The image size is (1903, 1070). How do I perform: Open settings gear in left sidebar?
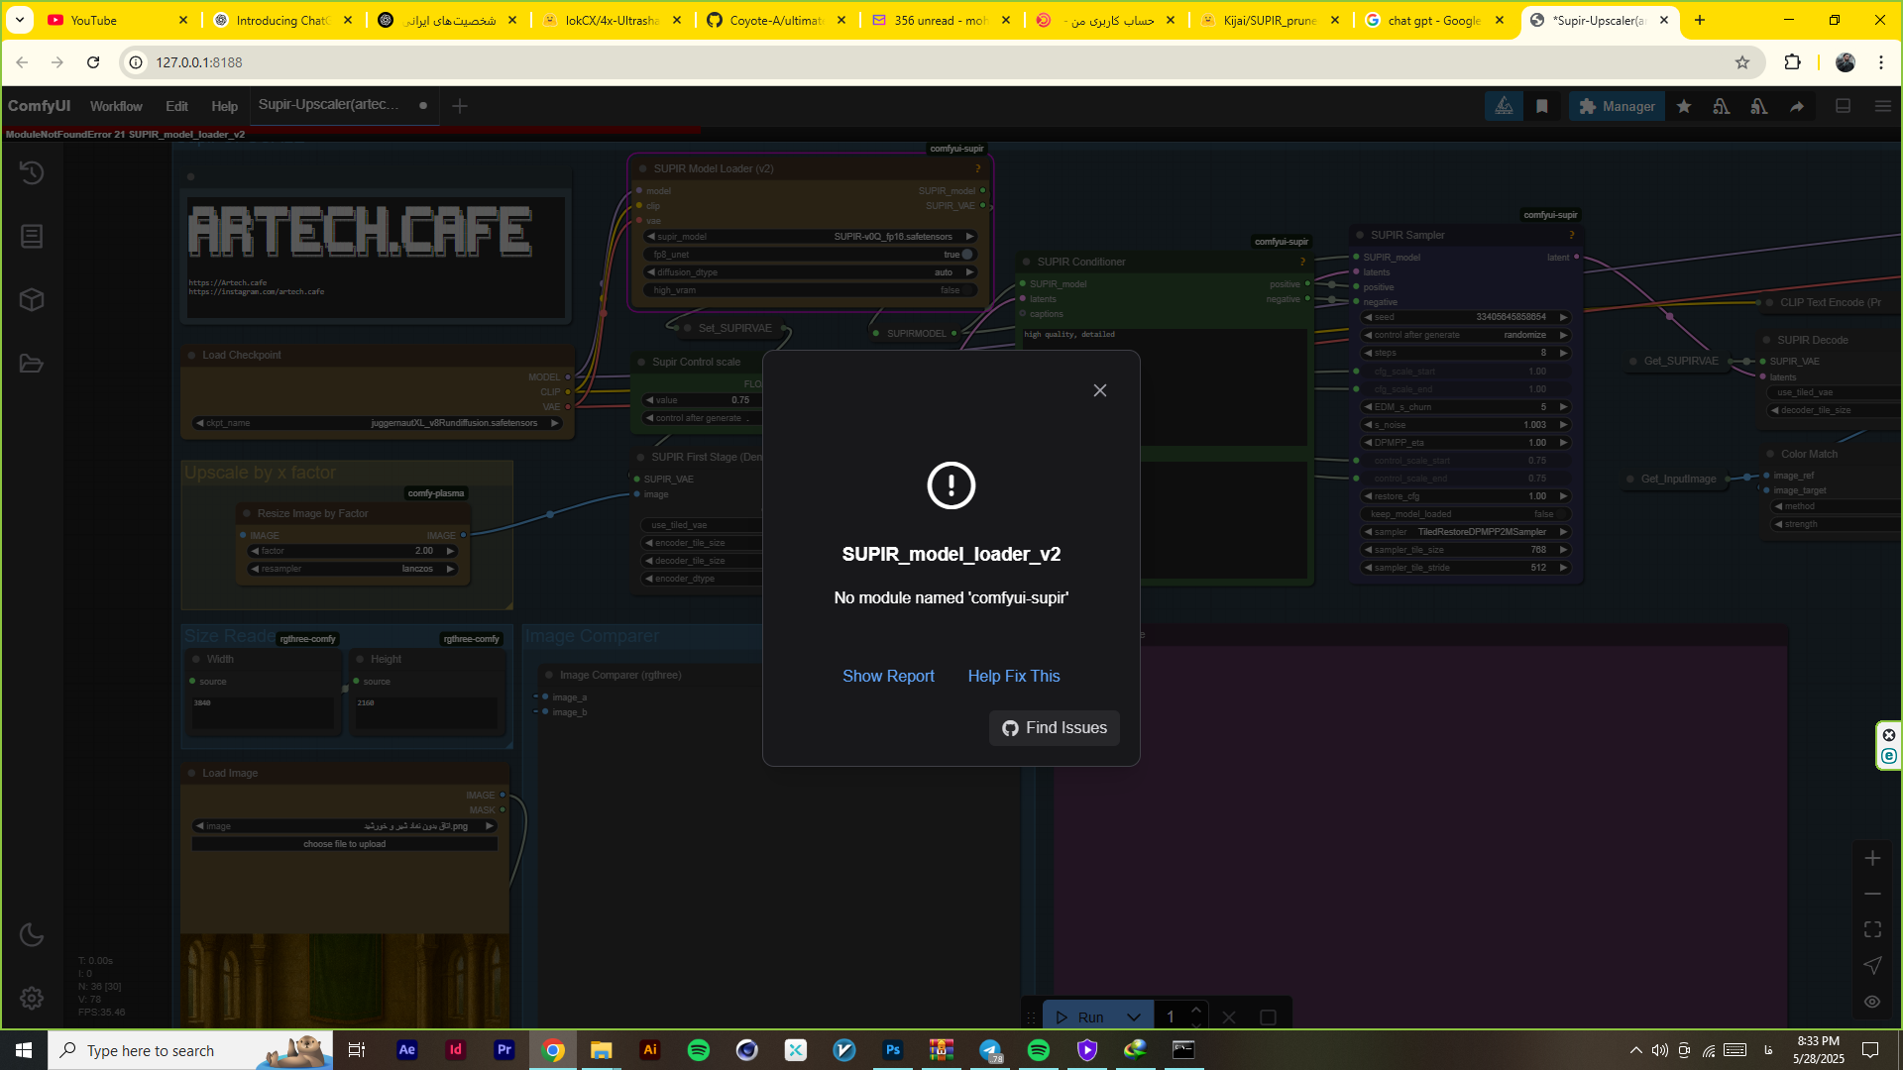click(x=32, y=998)
